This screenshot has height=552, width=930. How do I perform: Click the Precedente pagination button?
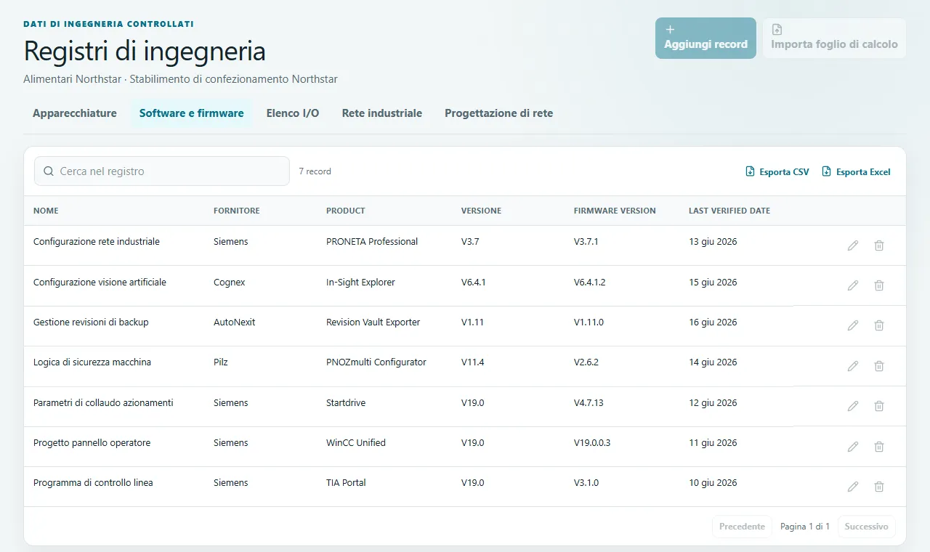point(742,527)
